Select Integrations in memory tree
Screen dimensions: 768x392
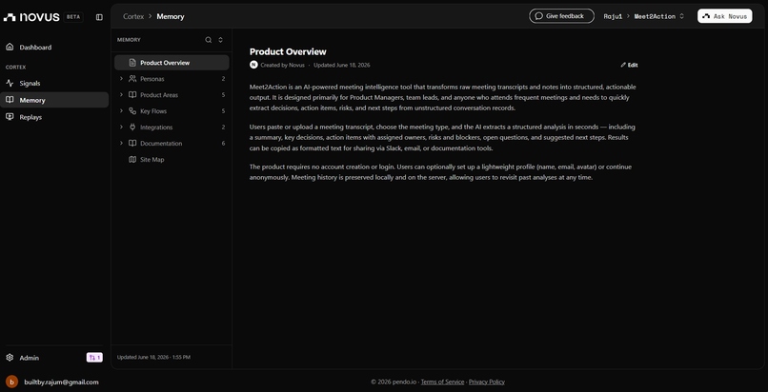click(x=156, y=127)
